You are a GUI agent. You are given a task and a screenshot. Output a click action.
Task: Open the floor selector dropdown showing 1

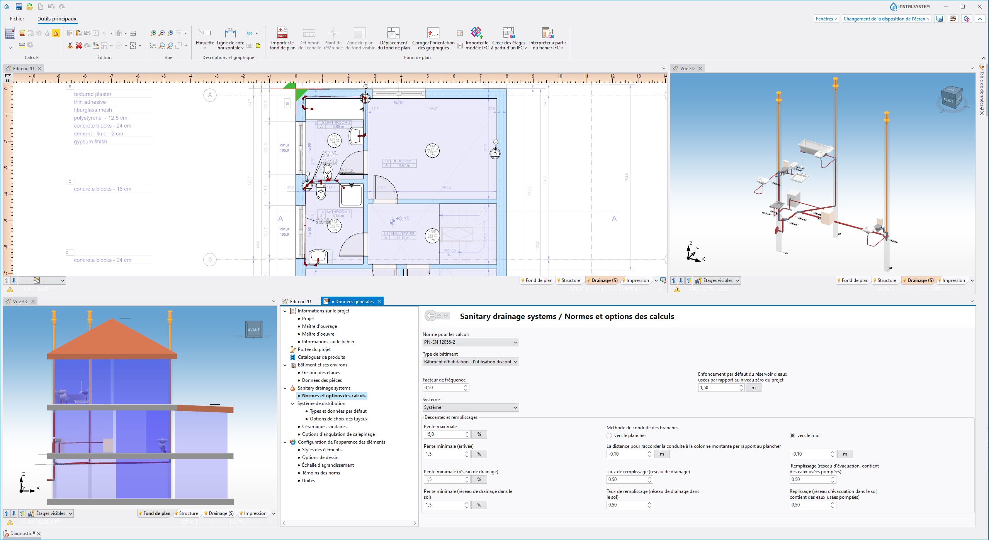click(x=42, y=280)
